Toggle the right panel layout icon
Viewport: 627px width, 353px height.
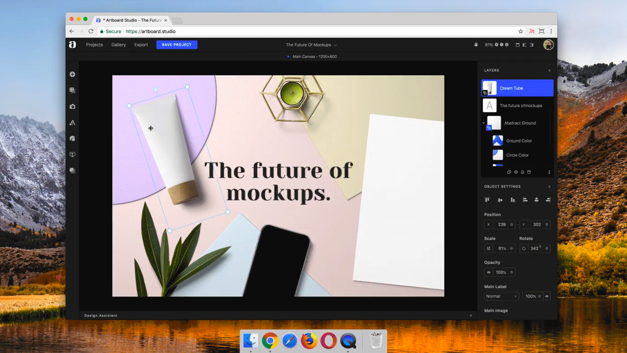(532, 45)
